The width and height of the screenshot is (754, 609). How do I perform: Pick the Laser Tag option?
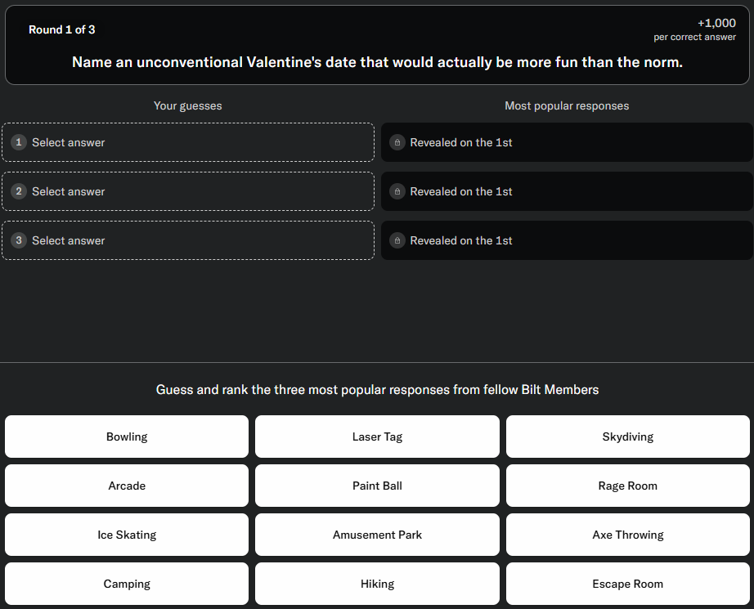[x=377, y=437]
